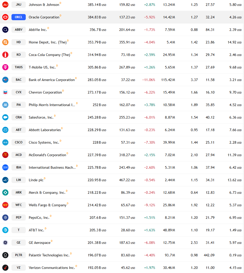The width and height of the screenshot is (244, 273).
Task: Click Linde's 467.22 USD price
Action: (x=127, y=180)
